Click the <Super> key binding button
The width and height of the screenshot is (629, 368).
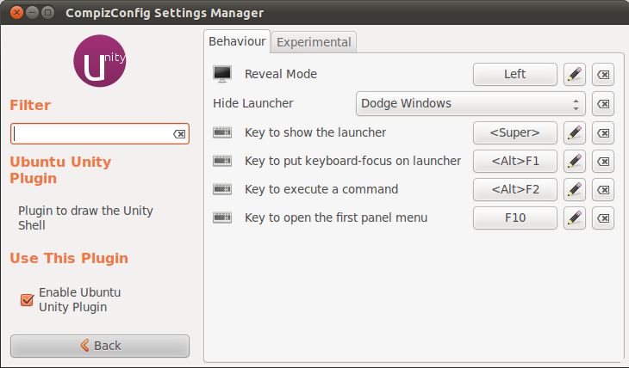coord(514,133)
